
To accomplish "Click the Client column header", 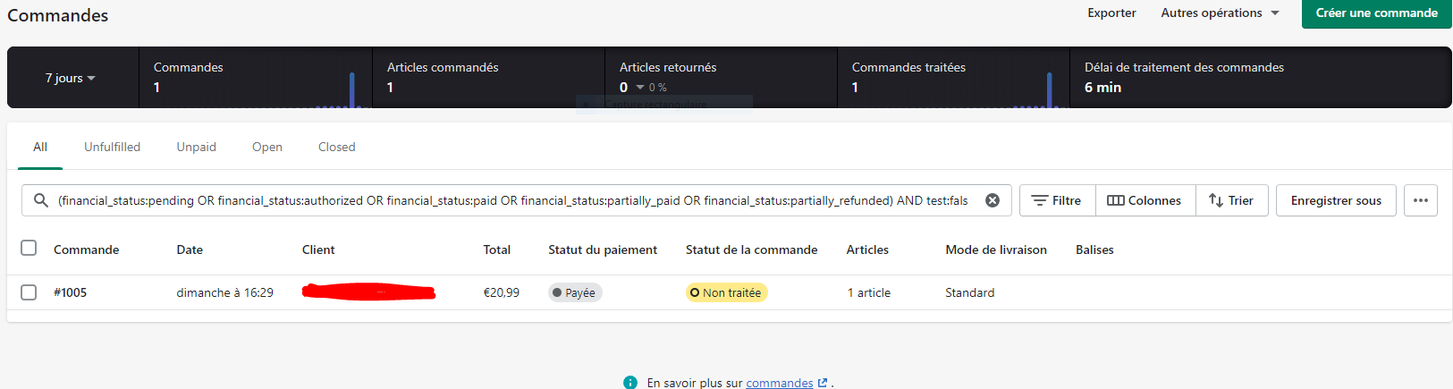I will click(x=318, y=249).
